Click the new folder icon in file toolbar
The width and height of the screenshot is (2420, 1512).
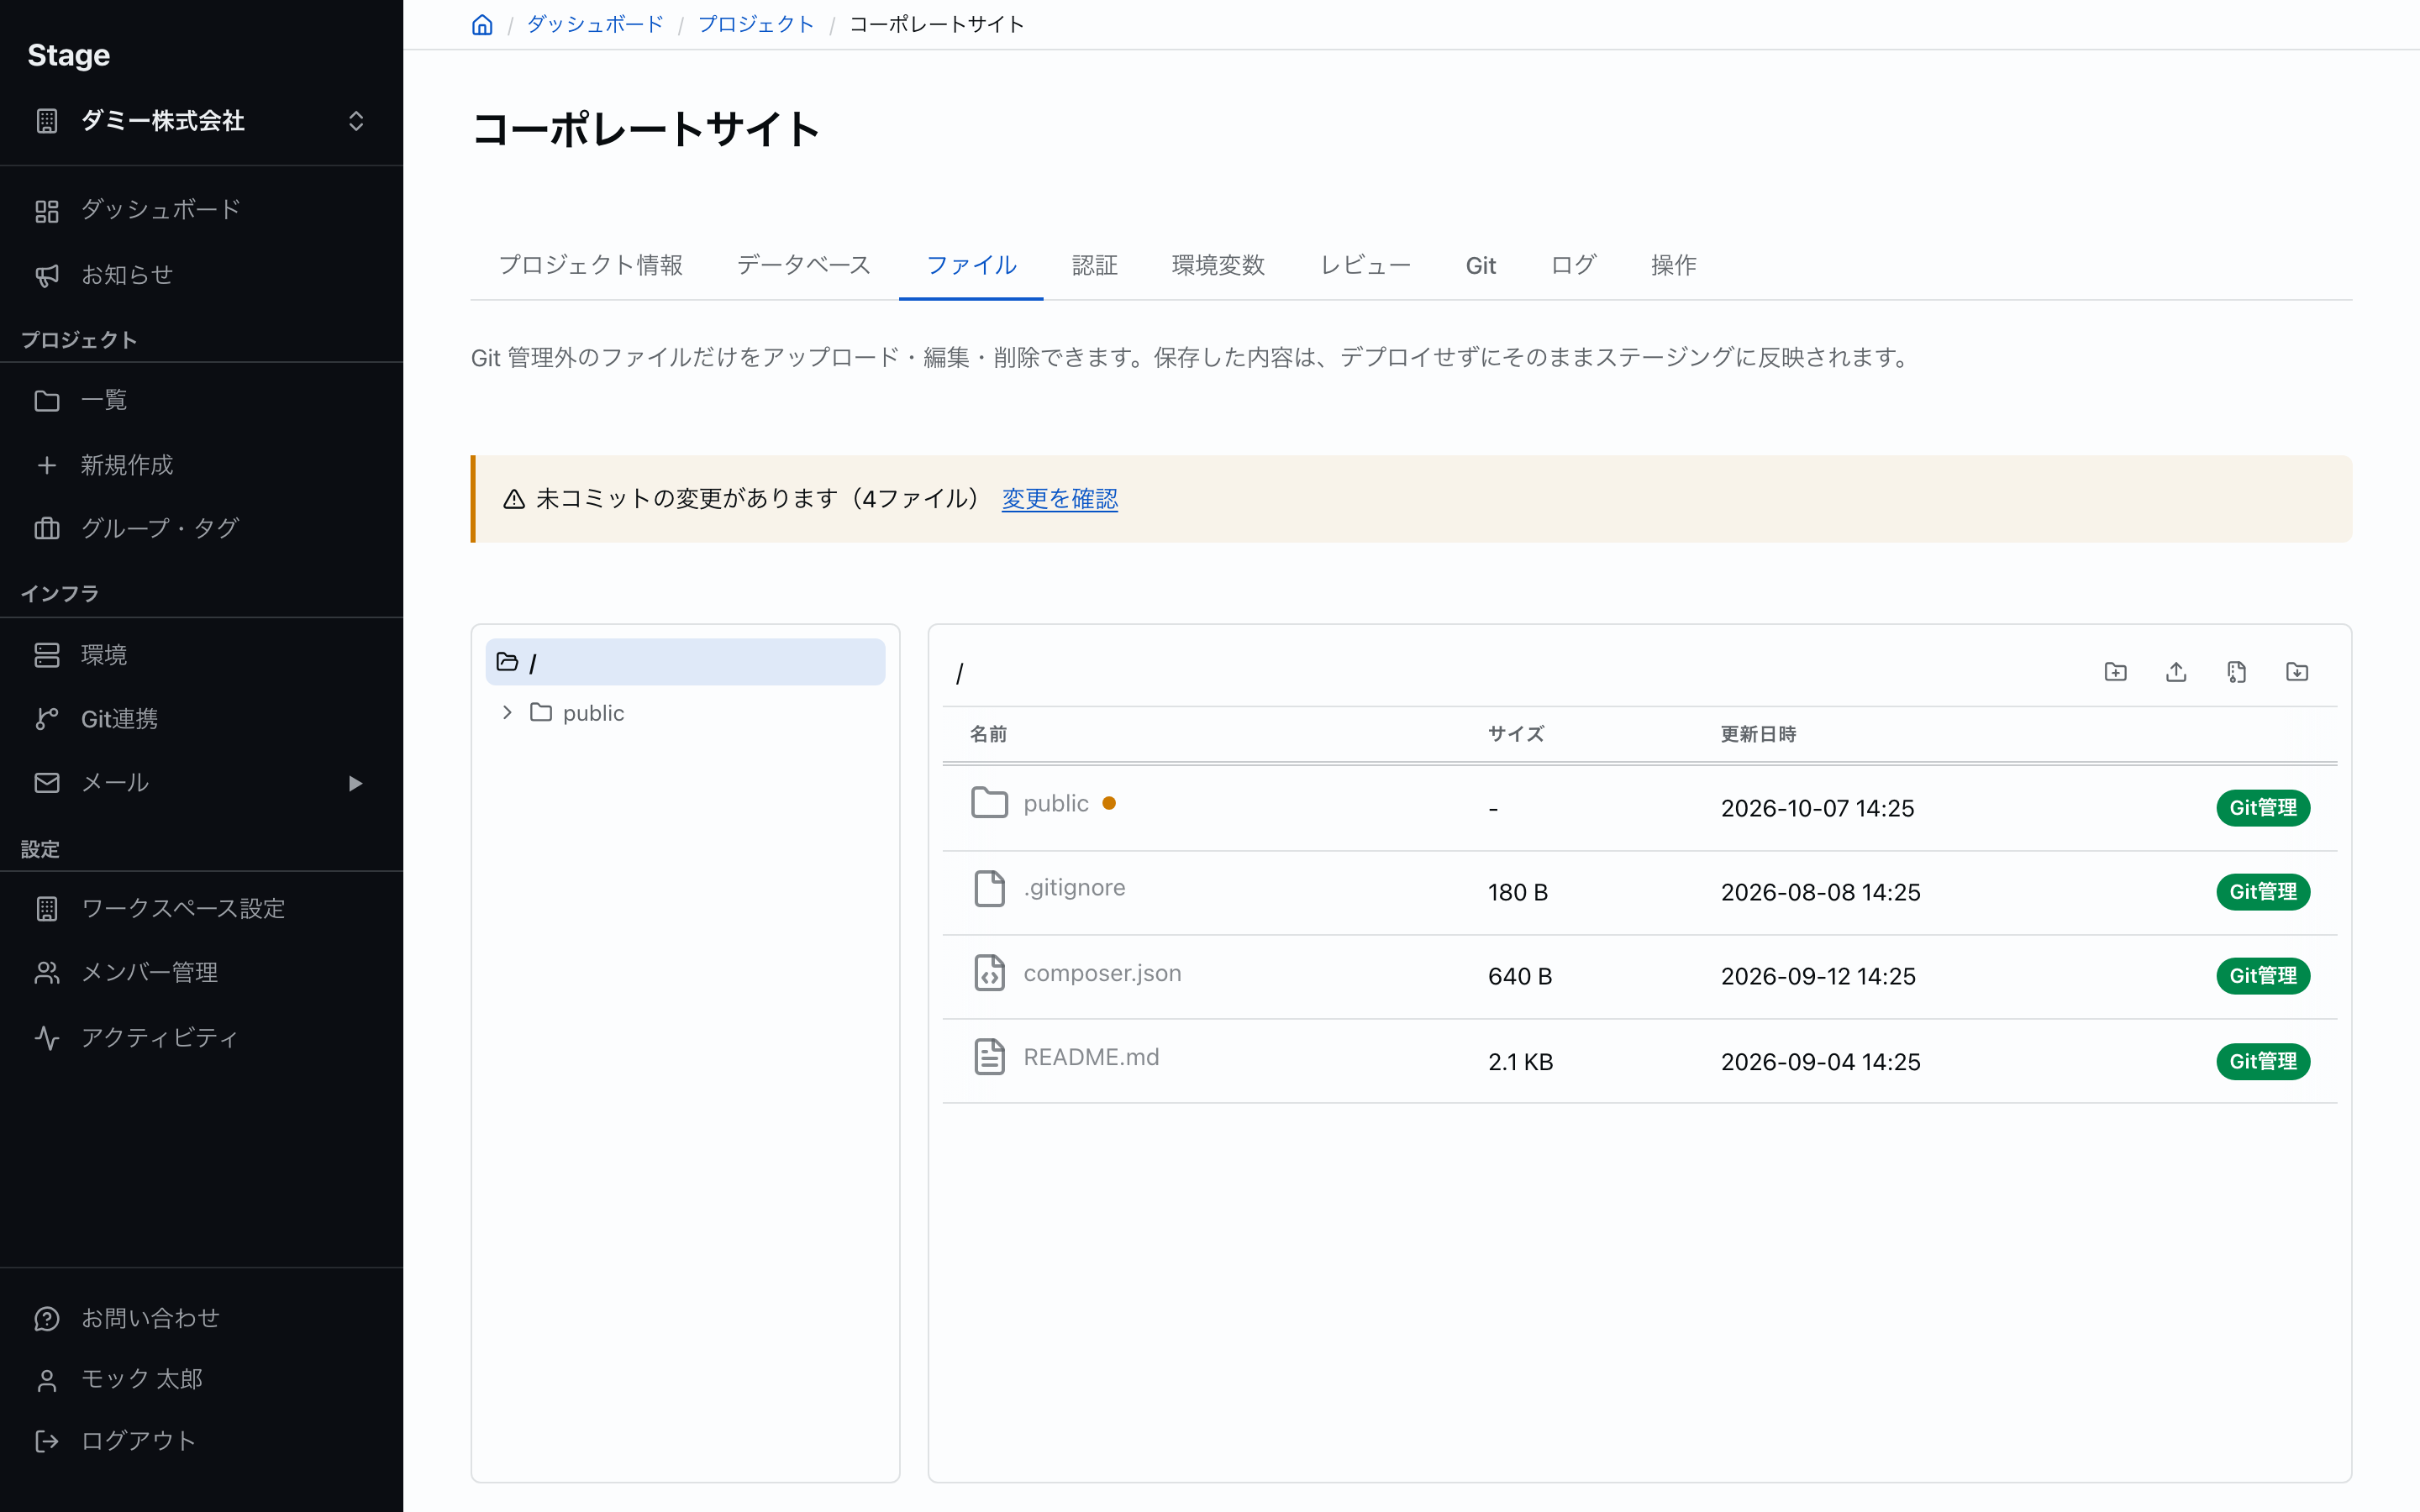tap(2115, 672)
